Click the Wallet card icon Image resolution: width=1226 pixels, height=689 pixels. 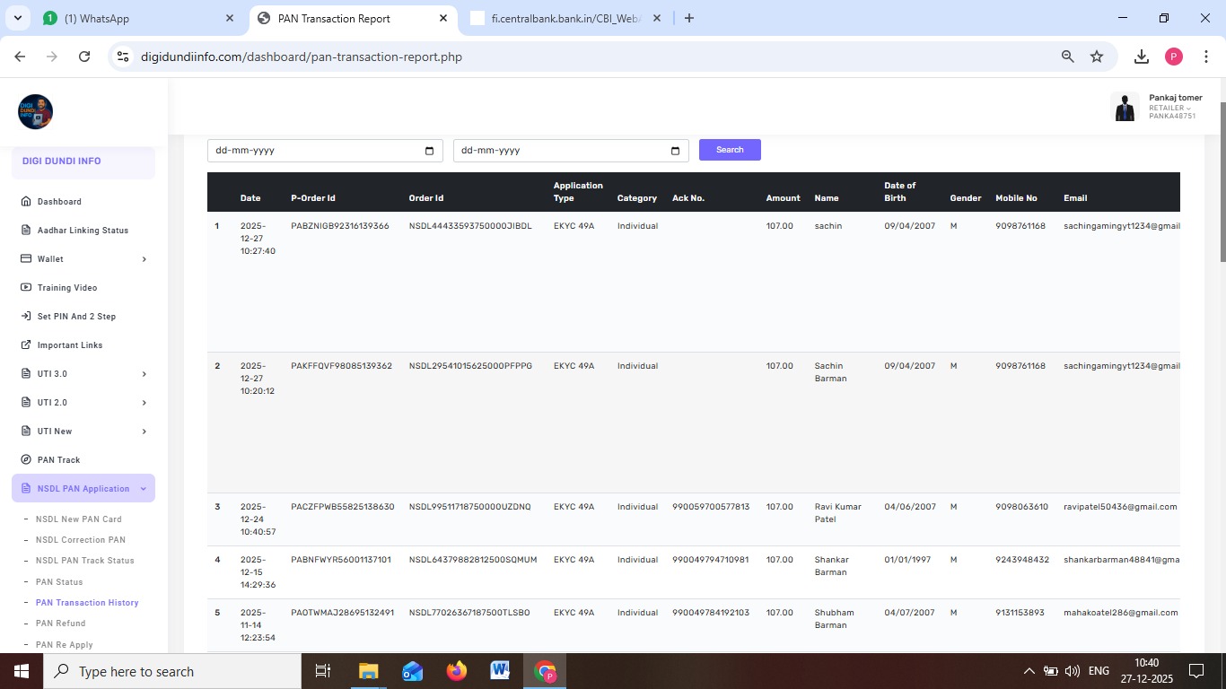point(26,259)
